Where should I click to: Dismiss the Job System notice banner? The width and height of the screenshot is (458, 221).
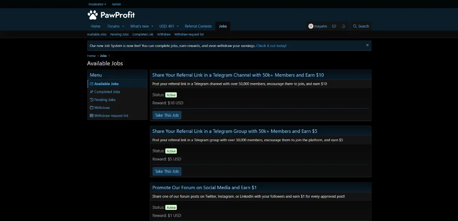tap(367, 45)
